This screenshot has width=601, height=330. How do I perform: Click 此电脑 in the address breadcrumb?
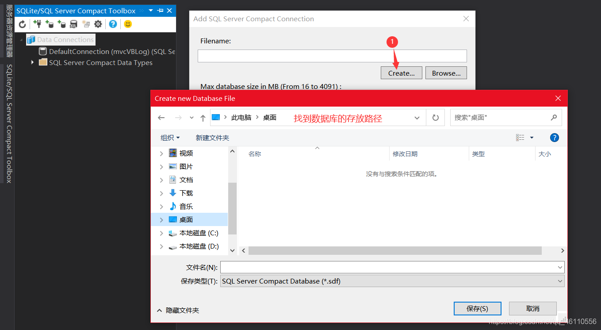241,118
